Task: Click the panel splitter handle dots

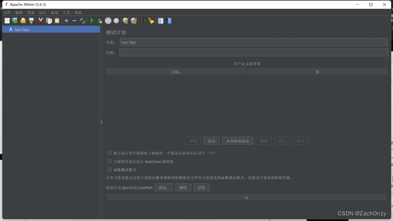Action: (102, 122)
